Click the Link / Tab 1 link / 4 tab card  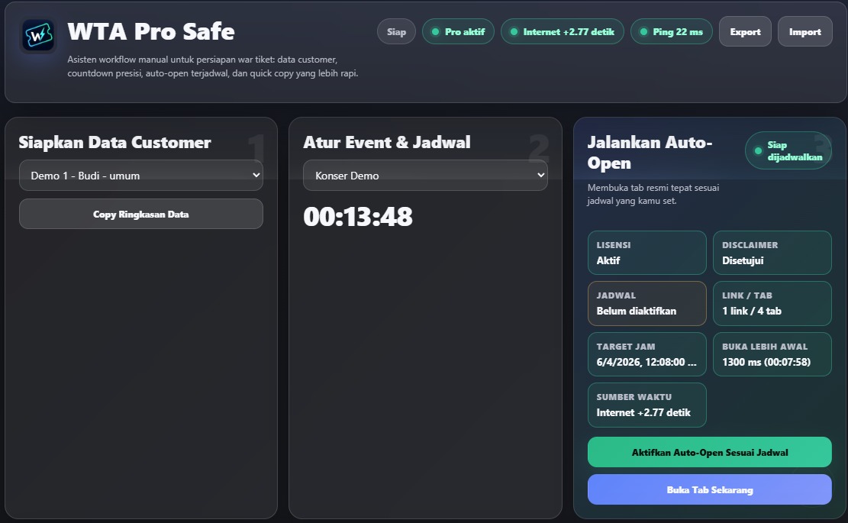point(772,303)
